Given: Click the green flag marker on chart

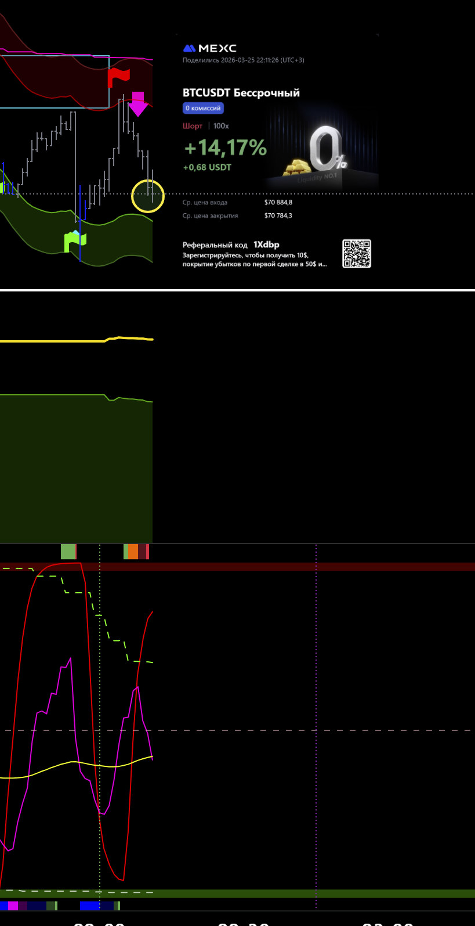Looking at the screenshot, I should (x=75, y=240).
